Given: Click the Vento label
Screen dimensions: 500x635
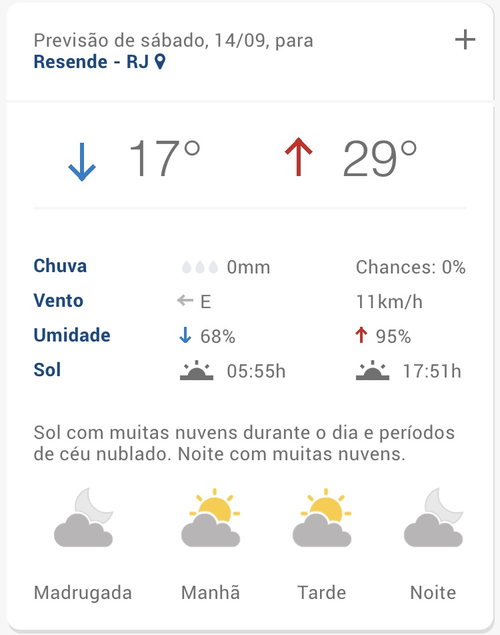Looking at the screenshot, I should 59,301.
